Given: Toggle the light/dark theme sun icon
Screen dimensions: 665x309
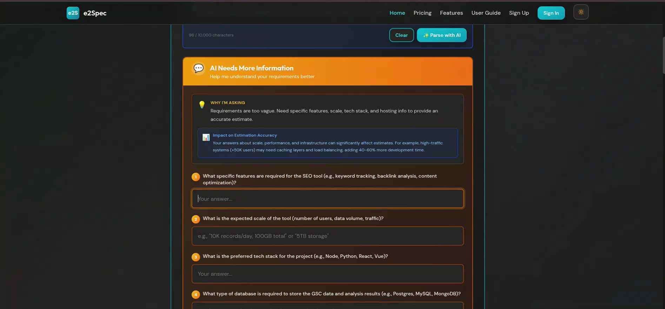Looking at the screenshot, I should point(581,12).
